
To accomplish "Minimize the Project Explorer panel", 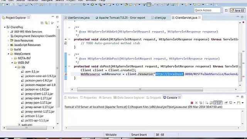I will click(x=53, y=17).
